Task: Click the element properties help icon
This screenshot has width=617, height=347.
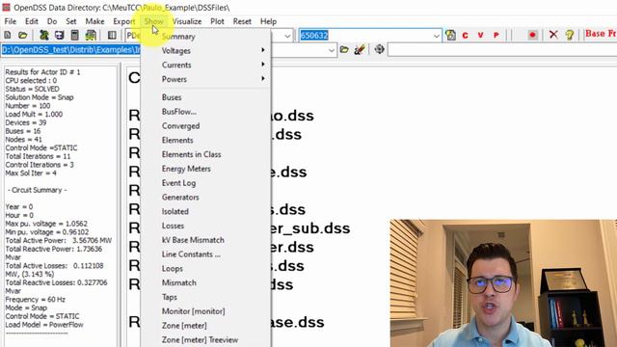Action: (450, 36)
